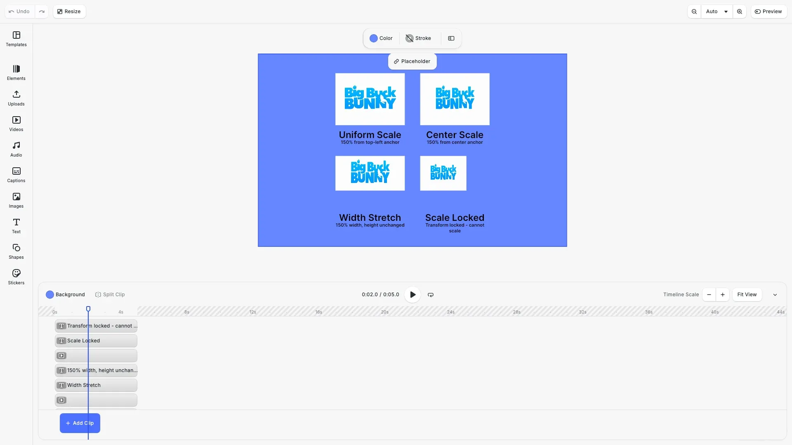Image resolution: width=792 pixels, height=445 pixels.
Task: Click the redo arrow icon
Action: click(42, 12)
